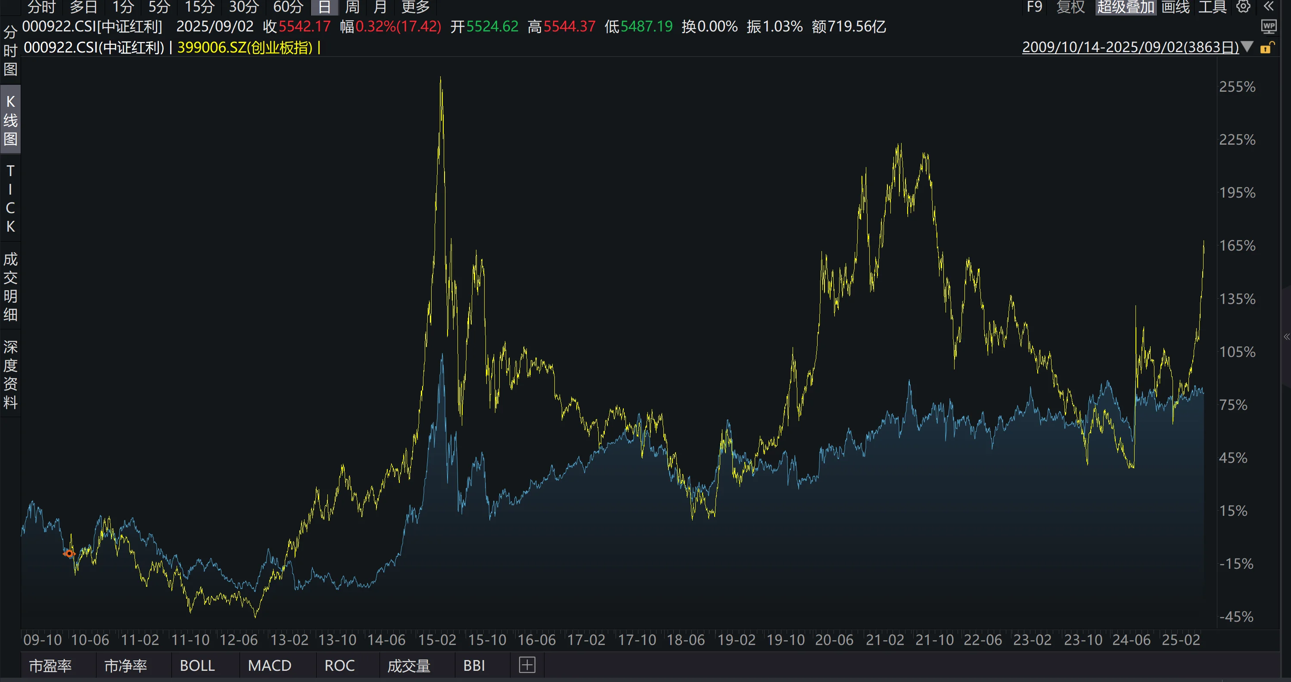Toggle 超级叠加 overlay mode
Image resolution: width=1291 pixels, height=682 pixels.
[1125, 7]
